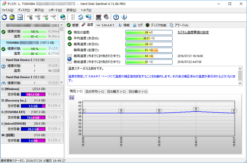
Task: Click the question mark status icon of Hard Disk Device 2
Action: [x=3, y=66]
